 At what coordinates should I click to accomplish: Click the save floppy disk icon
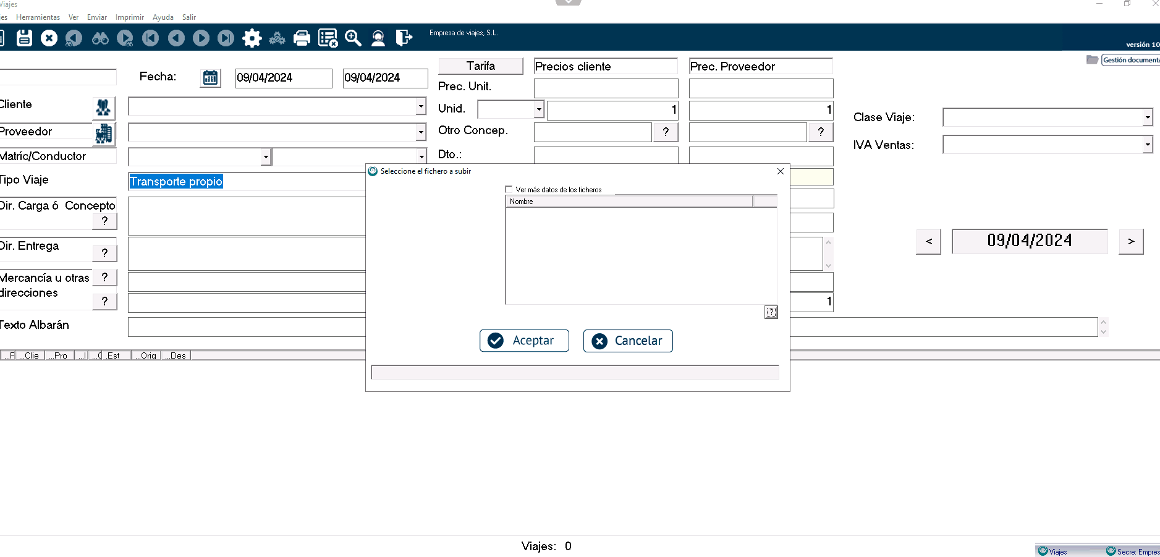click(x=24, y=38)
